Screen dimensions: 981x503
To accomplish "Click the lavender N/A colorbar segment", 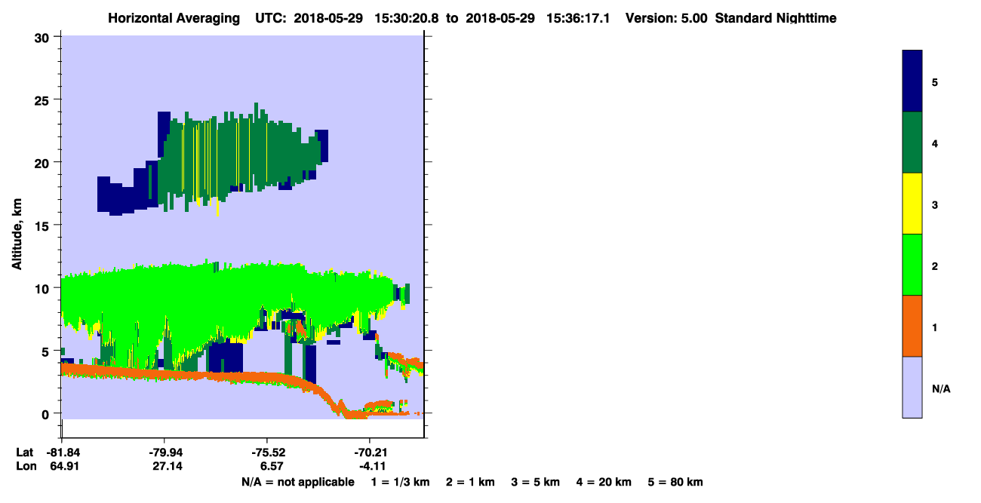I will pyautogui.click(x=912, y=387).
